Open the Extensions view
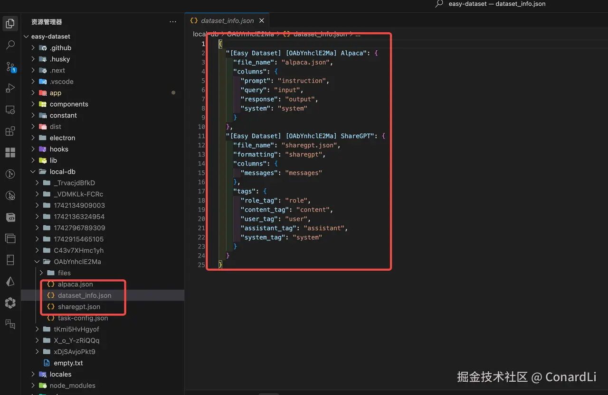 coord(10,131)
